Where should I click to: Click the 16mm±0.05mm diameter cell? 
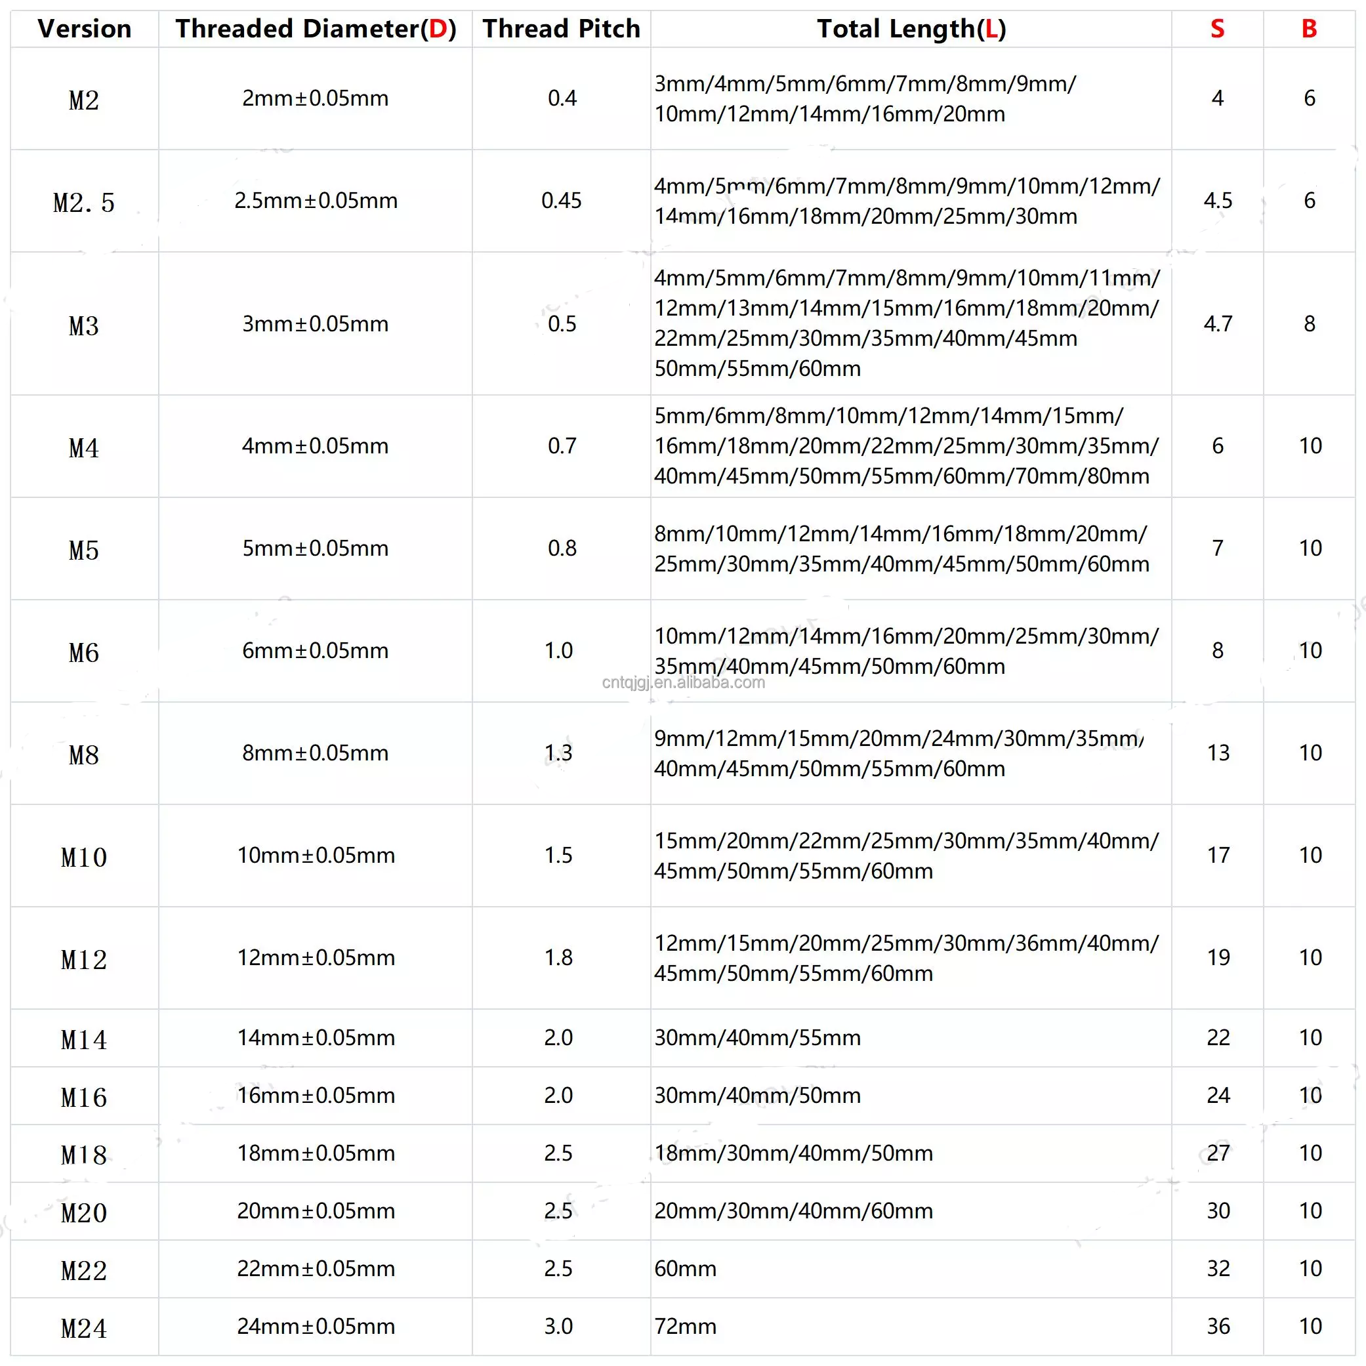pos(316,1096)
